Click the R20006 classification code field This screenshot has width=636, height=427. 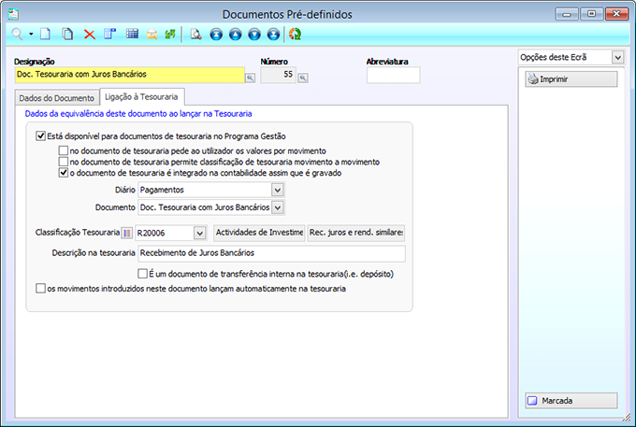(x=165, y=233)
